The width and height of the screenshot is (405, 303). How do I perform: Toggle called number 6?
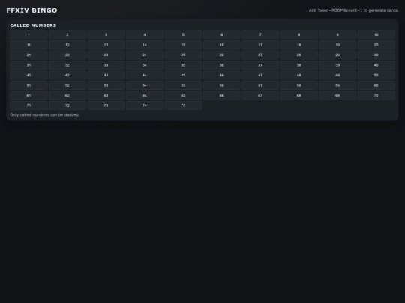[x=221, y=34]
